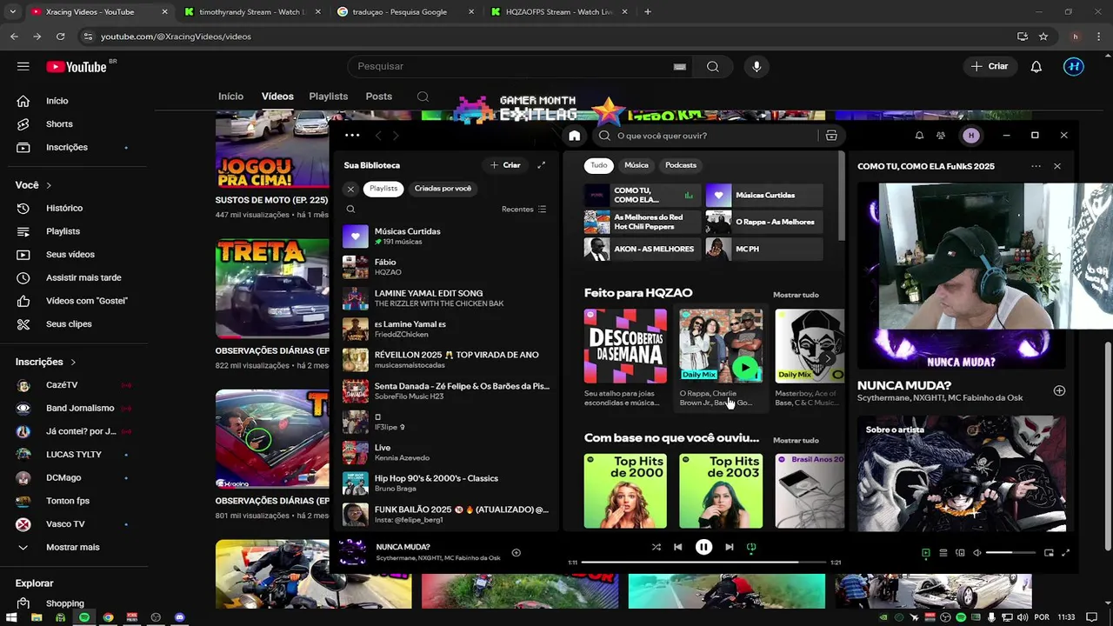Select the Tudo filter chip

click(599, 165)
